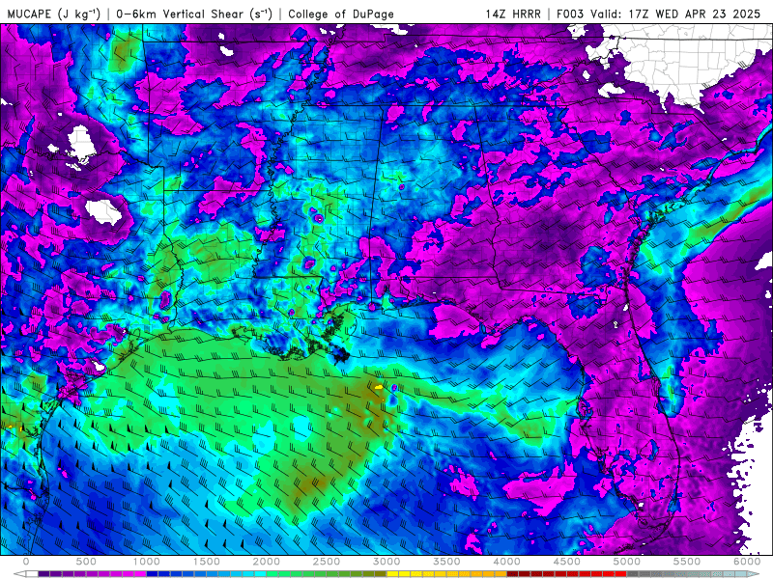This screenshot has height=579, width=773.
Task: Click the right arrow end of the colorbar
Action: pos(754,574)
